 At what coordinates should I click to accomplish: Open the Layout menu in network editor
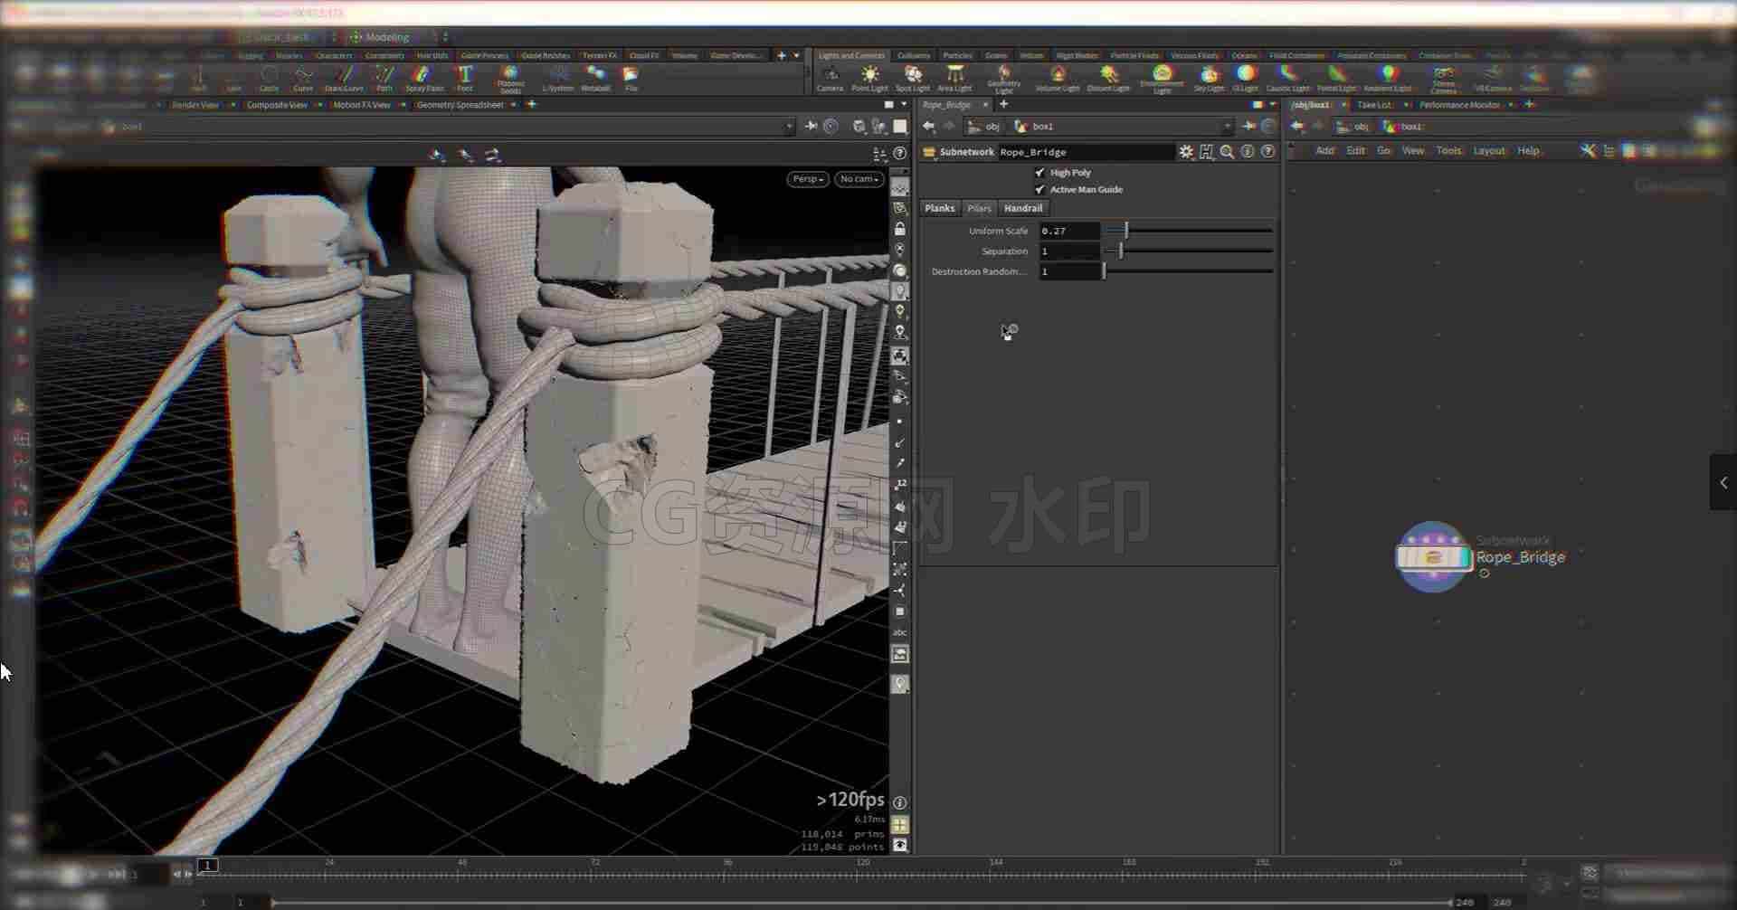click(1488, 151)
